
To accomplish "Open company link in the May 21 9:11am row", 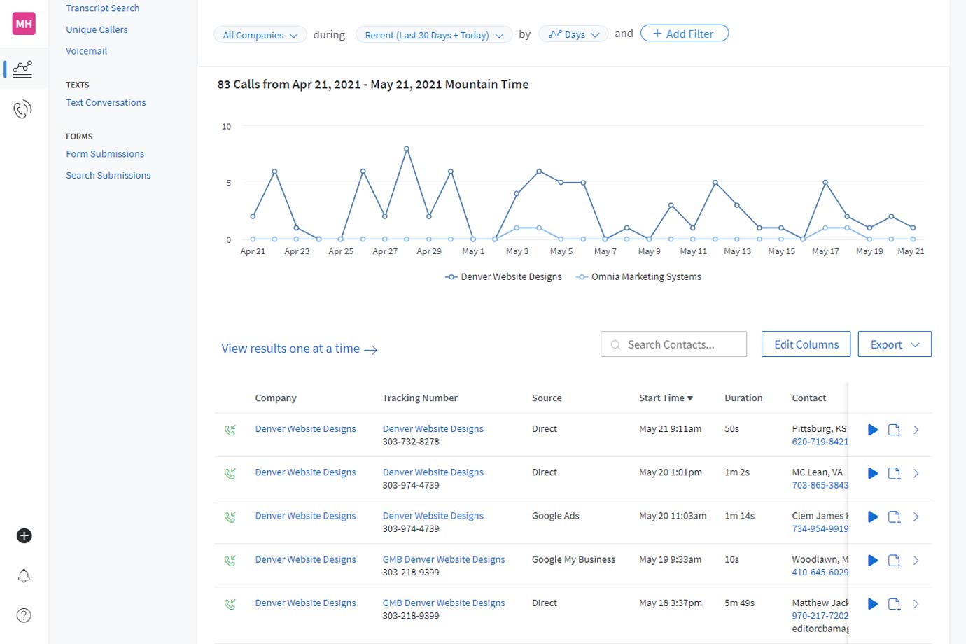I will pyautogui.click(x=305, y=428).
